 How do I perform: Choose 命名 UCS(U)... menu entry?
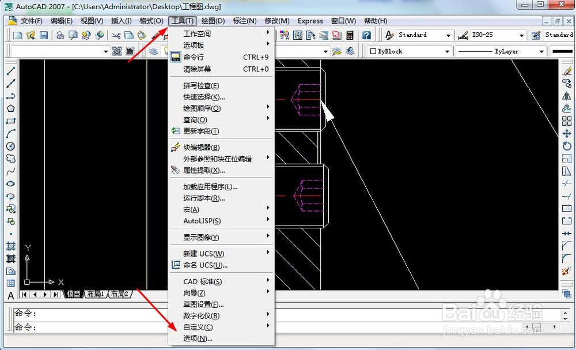(222, 265)
